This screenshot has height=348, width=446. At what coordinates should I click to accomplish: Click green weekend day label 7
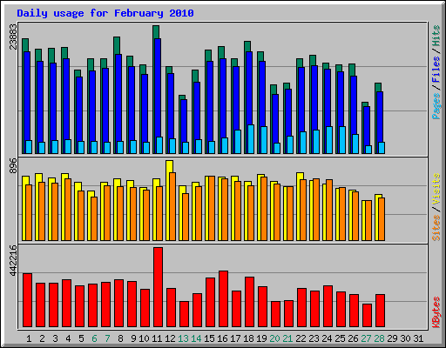coord(107,338)
